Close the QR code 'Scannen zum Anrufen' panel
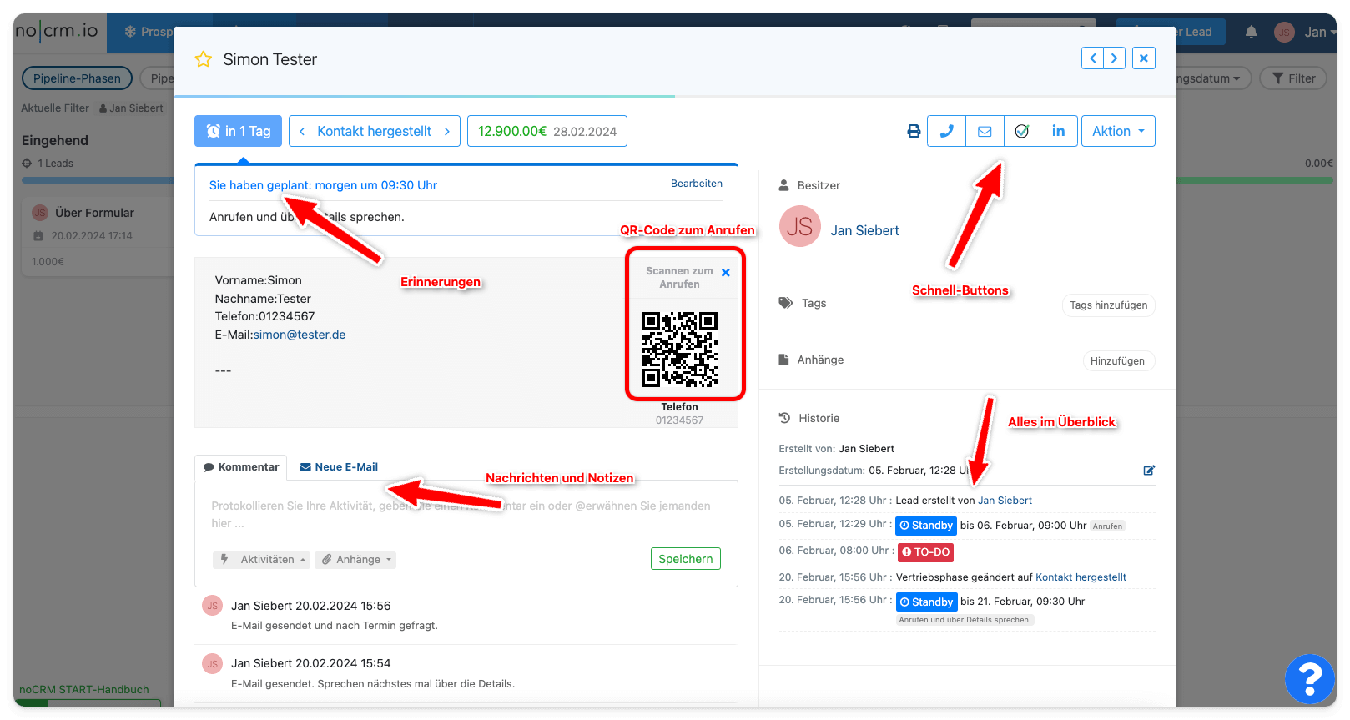Viewport: 1350px width, 720px height. coord(726,273)
